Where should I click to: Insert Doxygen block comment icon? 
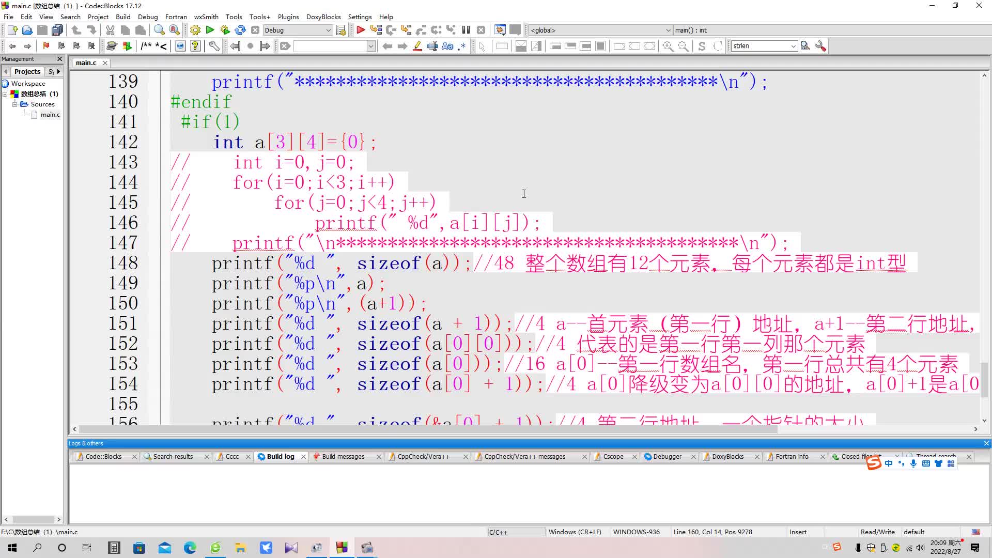(146, 46)
